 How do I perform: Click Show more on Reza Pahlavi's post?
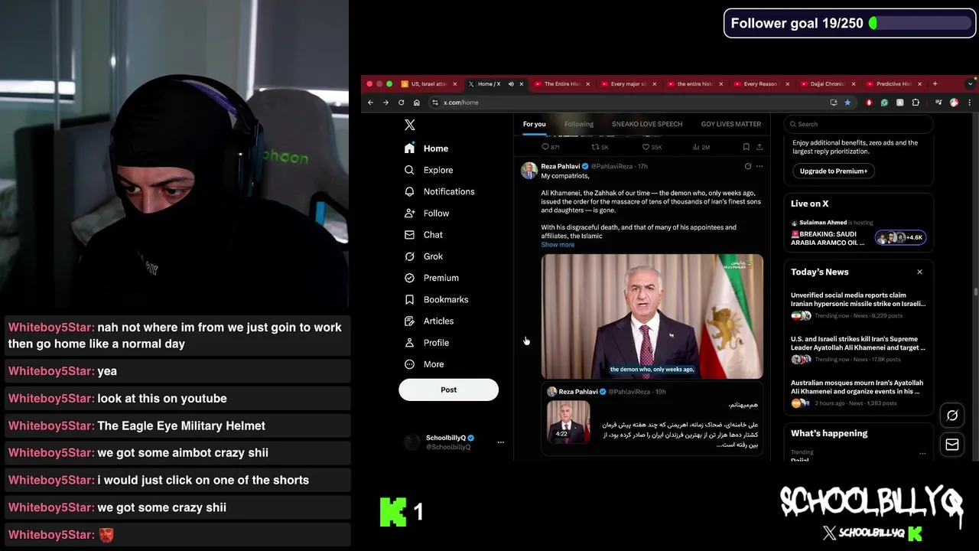click(558, 245)
